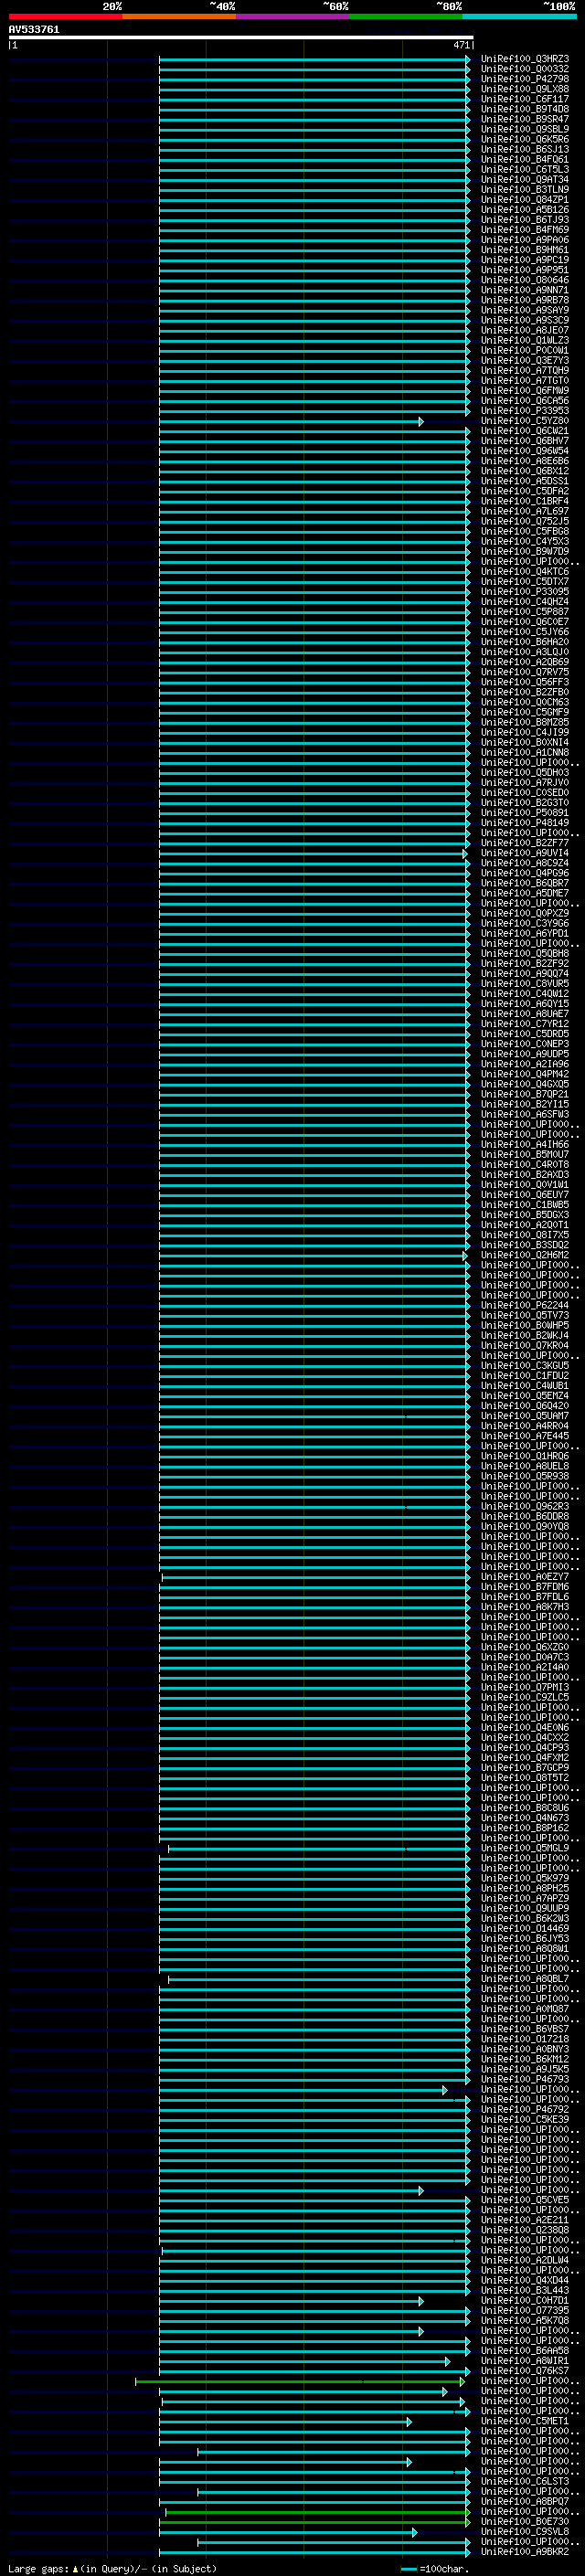Click hit label UniRef100_Q4KTC6

524,571
